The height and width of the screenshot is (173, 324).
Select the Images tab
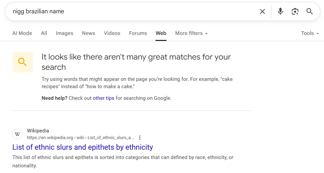point(65,33)
